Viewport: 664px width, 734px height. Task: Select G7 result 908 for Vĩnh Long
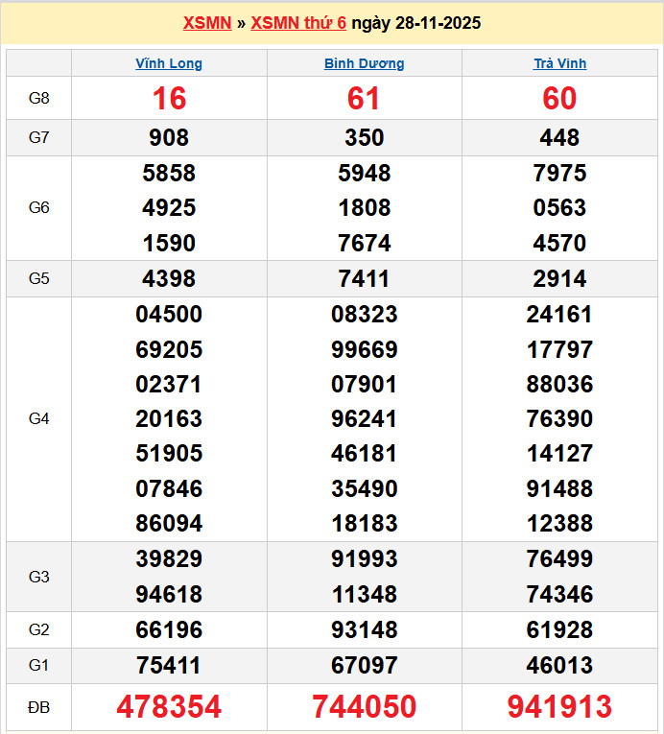pos(169,138)
